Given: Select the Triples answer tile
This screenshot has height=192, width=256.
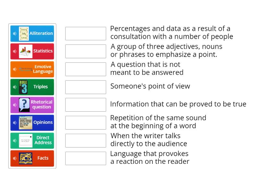Looking at the screenshot, I should click(40, 87).
